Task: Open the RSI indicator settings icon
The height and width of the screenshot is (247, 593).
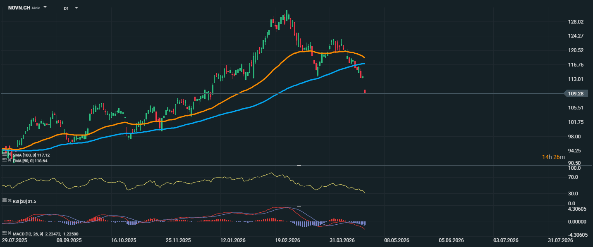Action: [5, 200]
